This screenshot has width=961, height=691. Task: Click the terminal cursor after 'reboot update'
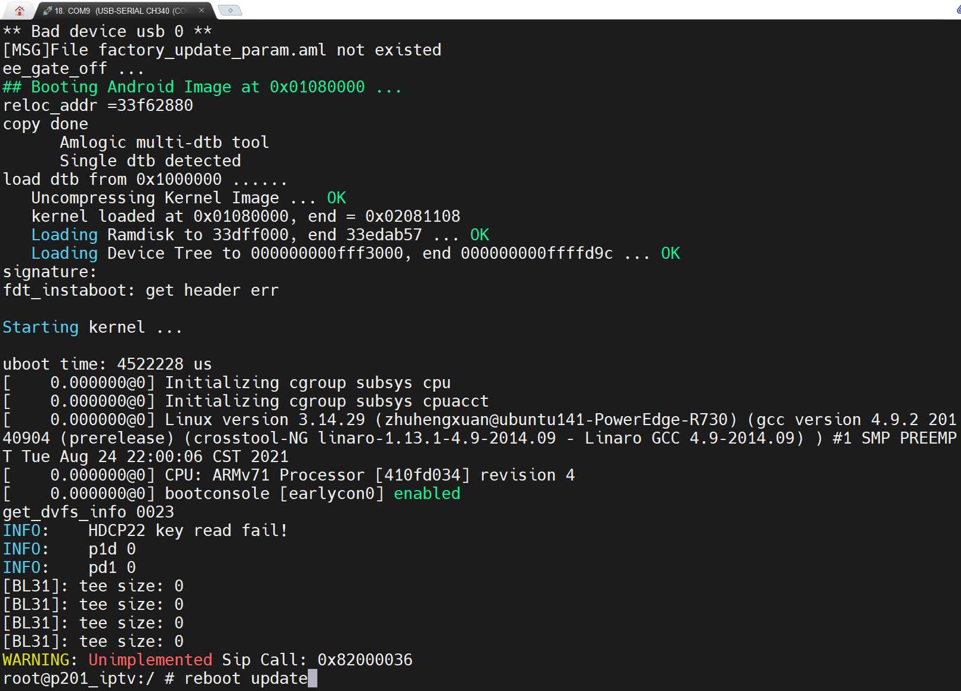[x=313, y=678]
